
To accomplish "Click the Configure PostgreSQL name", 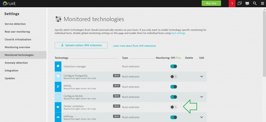I will tap(76, 76).
